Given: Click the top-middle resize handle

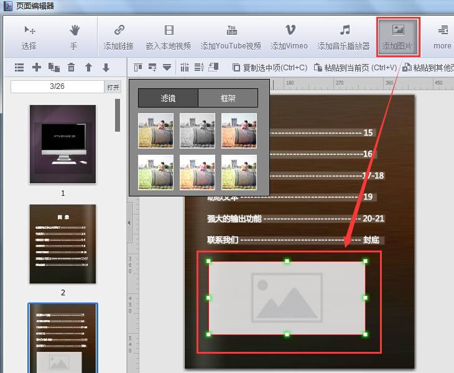Looking at the screenshot, I should click(x=287, y=261).
